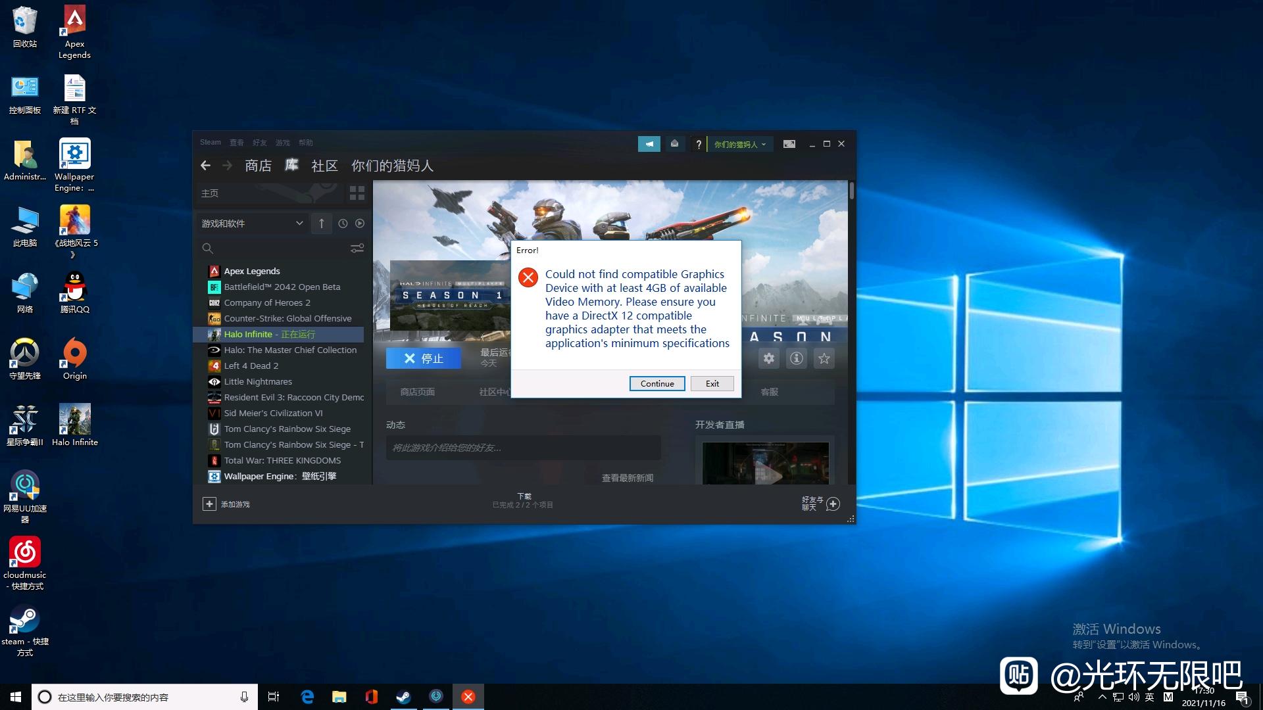Click Exit in the Error dialog
Viewport: 1263px width, 710px height.
click(x=712, y=383)
